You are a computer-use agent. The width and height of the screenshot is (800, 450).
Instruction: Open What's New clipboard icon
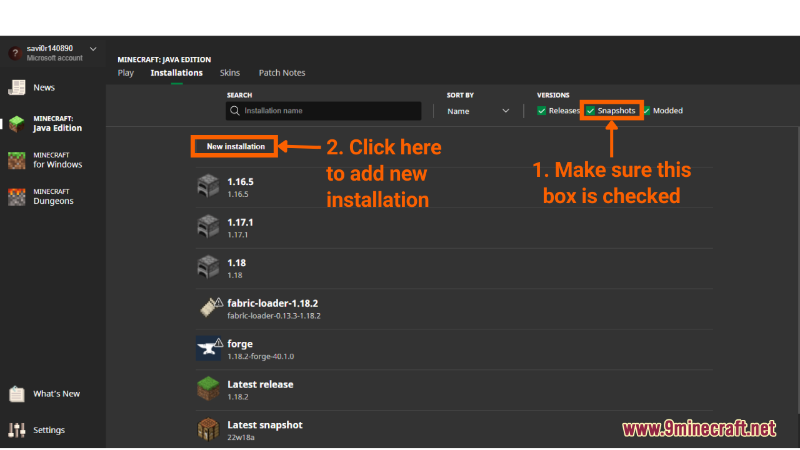point(17,394)
